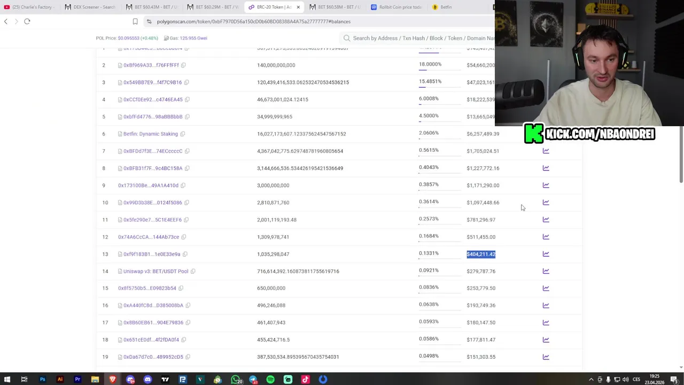Open holder 0xA440fC8d...D385008bA

tap(153, 305)
